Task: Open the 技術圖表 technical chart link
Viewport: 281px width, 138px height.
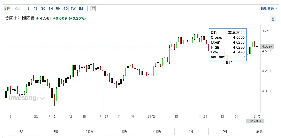Action: point(269,9)
